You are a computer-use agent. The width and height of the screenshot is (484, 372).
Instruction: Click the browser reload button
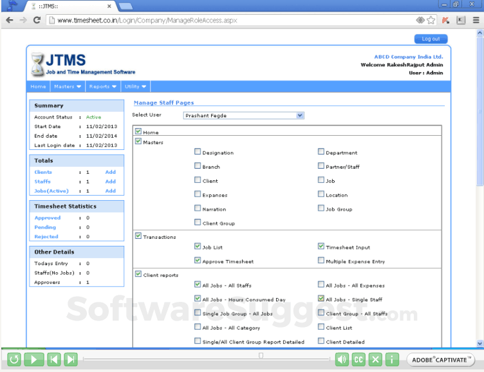[37, 20]
